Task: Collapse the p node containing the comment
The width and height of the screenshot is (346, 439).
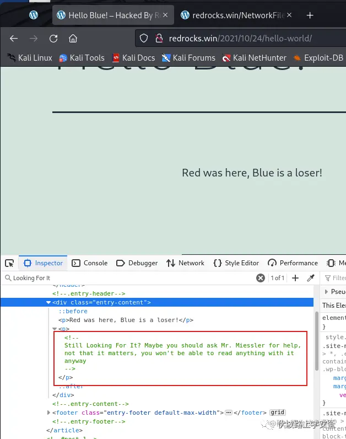Action: pos(55,329)
